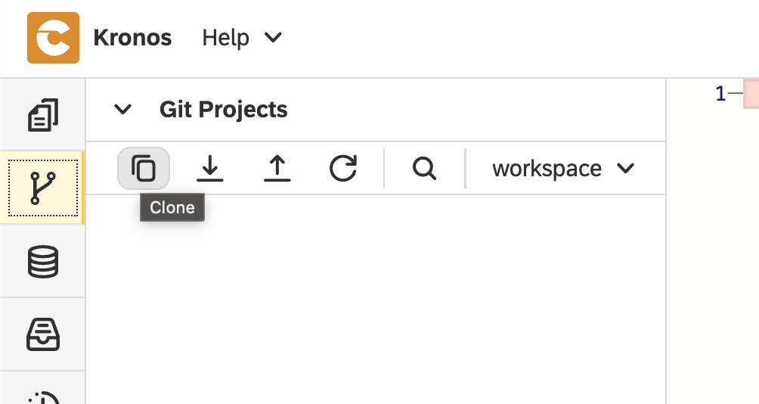Click line number 1 in editor gutter
Image resolution: width=759 pixels, height=404 pixels.
coord(720,94)
